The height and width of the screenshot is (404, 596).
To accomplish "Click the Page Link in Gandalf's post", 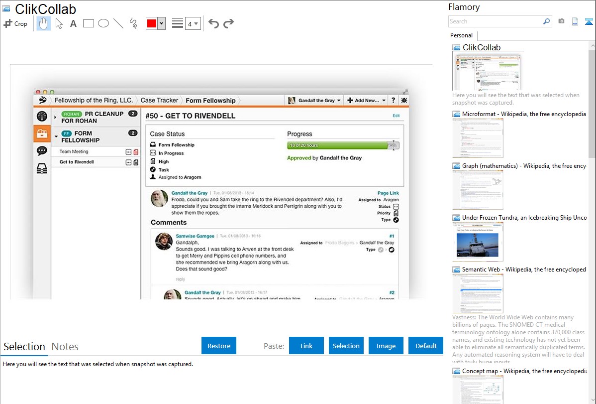I will click(388, 193).
